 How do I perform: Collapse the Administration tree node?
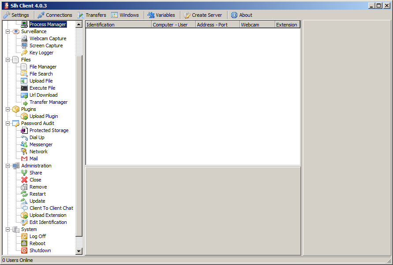(8, 166)
